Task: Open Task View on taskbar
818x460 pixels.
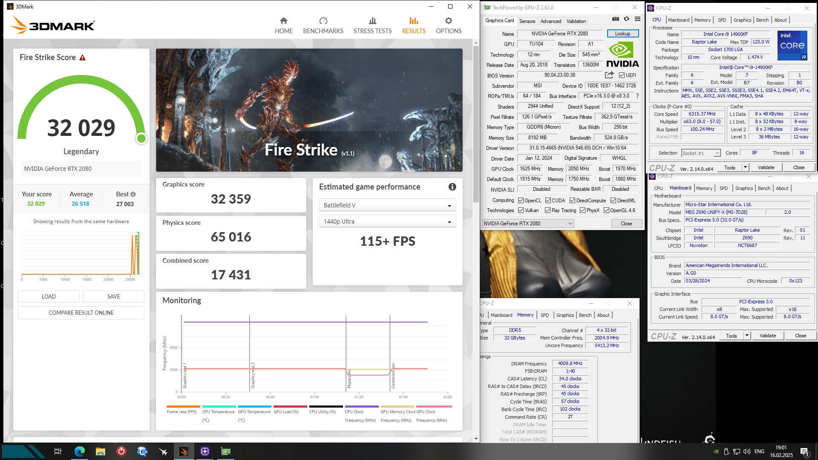Action: [58, 451]
